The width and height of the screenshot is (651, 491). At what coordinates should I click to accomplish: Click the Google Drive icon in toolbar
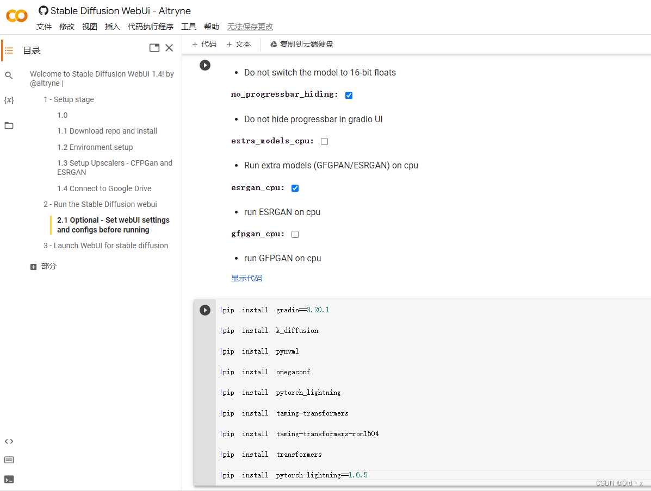click(274, 45)
